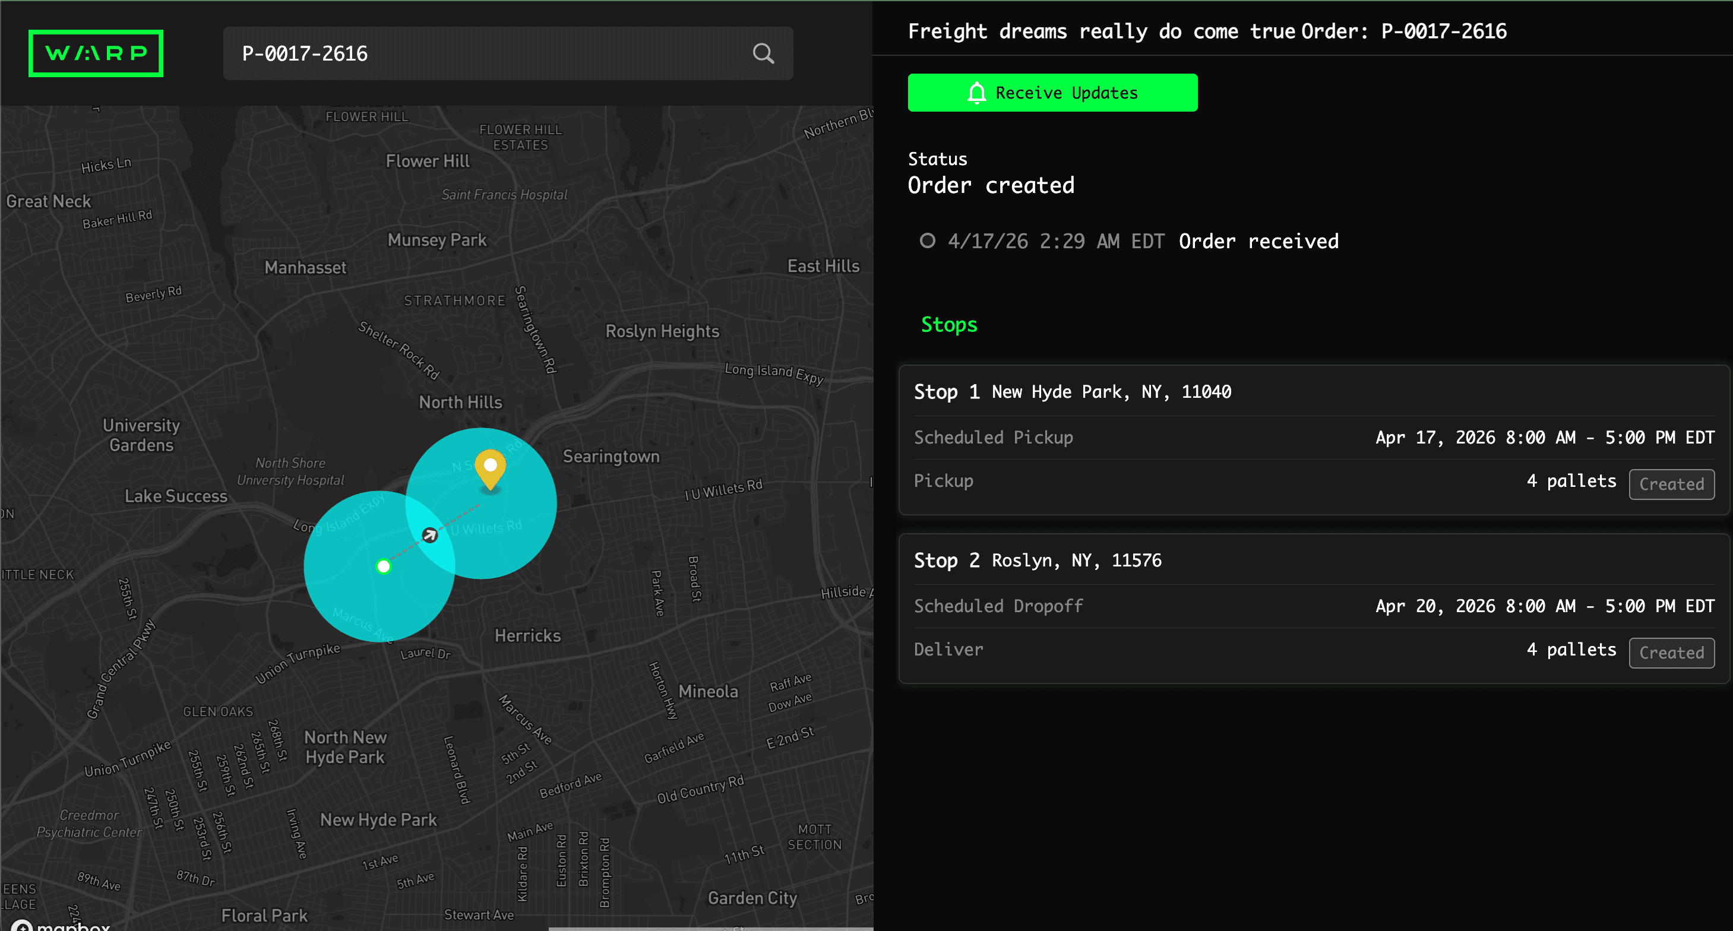Click the Herricks label on map
This screenshot has width=1733, height=931.
point(527,636)
